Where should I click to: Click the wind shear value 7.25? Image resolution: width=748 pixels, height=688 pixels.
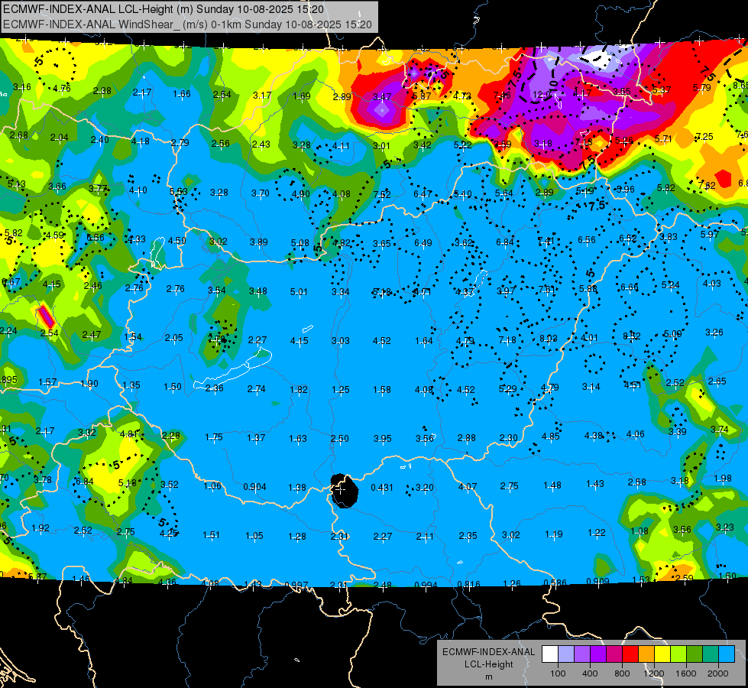(704, 137)
